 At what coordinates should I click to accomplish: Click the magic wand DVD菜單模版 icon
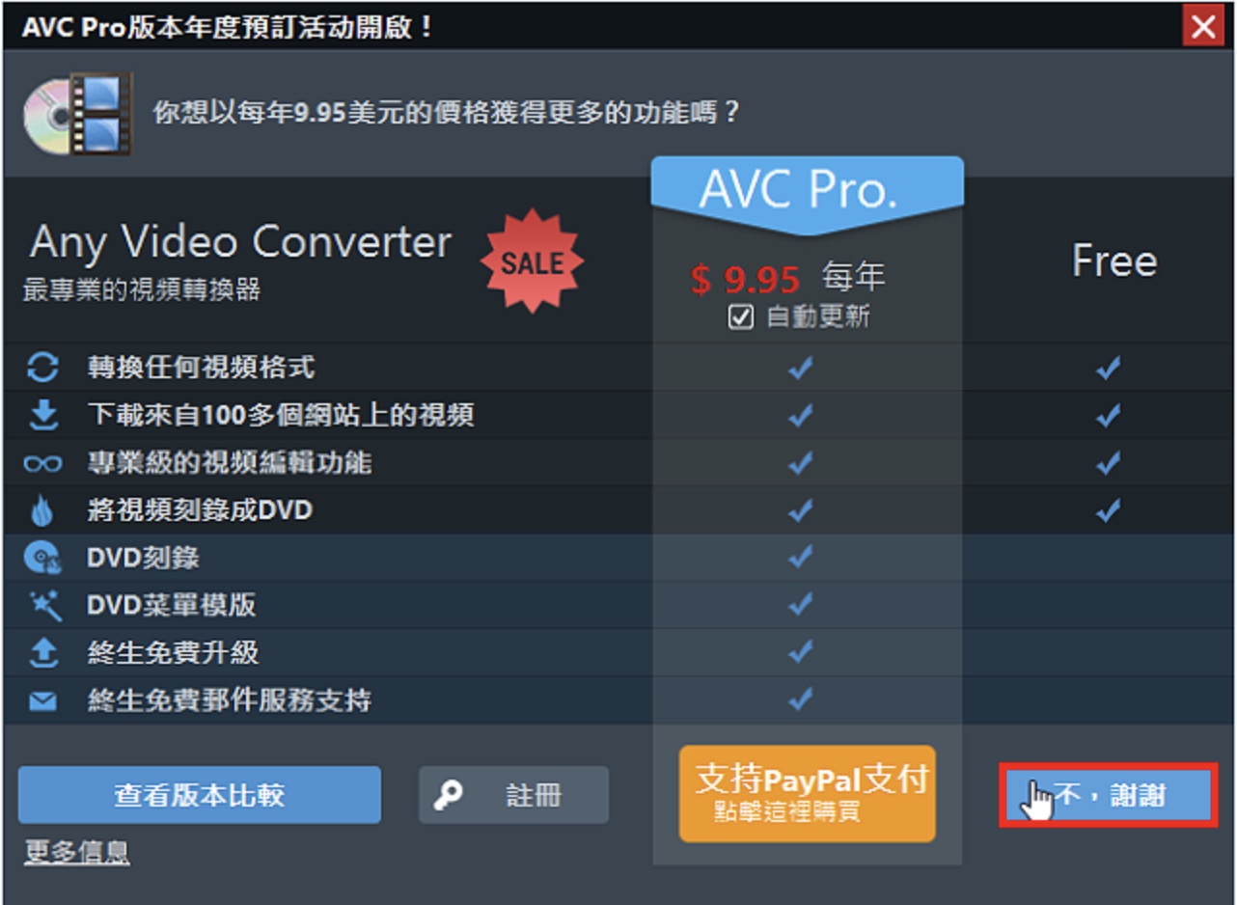(x=43, y=605)
